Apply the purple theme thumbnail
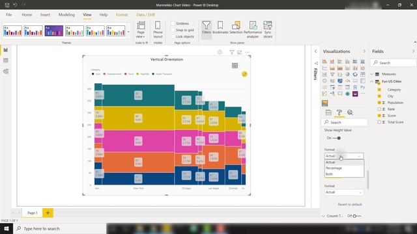Viewport: 417px width, 234px height. click(x=54, y=31)
